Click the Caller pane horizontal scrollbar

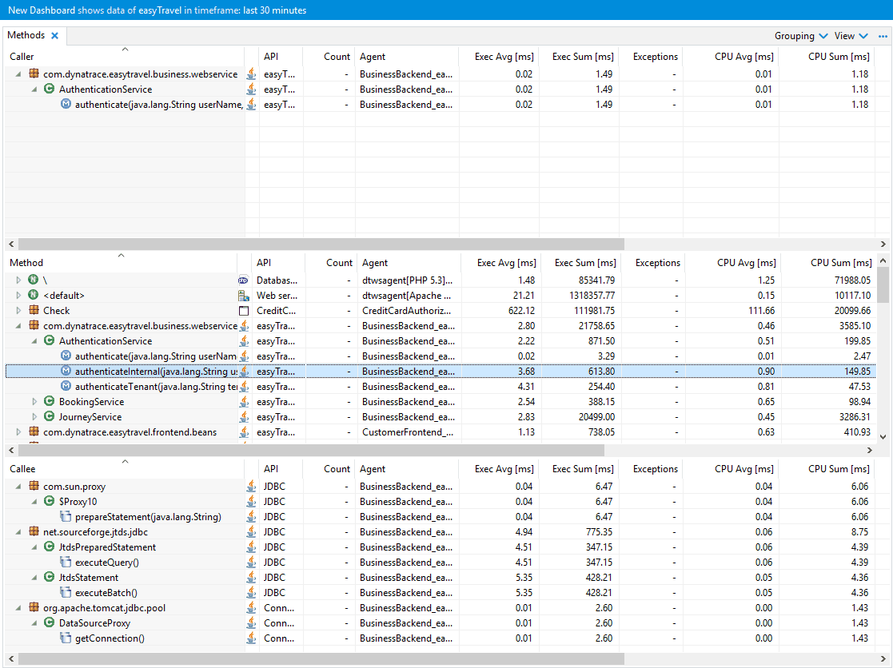pyautogui.click(x=321, y=244)
